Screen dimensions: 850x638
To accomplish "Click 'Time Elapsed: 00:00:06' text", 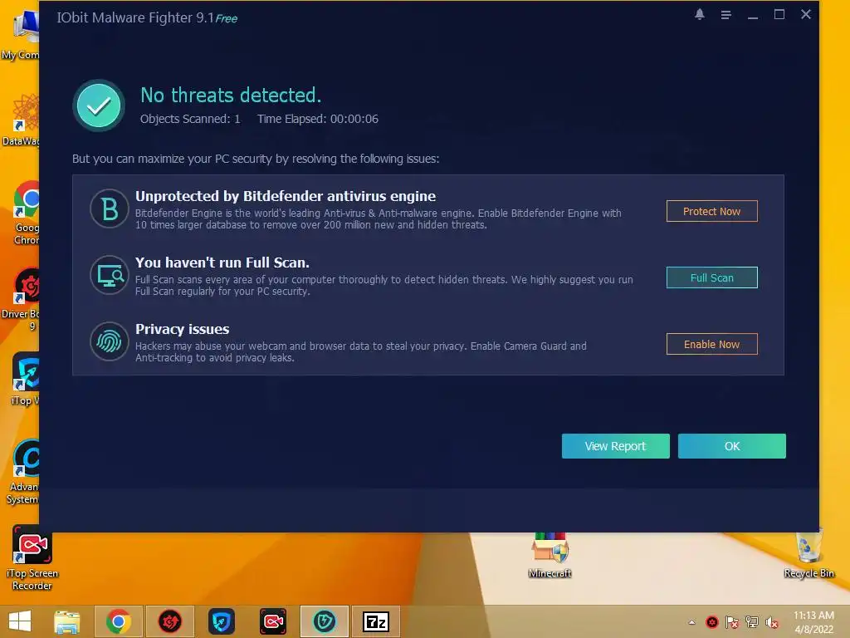I will point(318,119).
